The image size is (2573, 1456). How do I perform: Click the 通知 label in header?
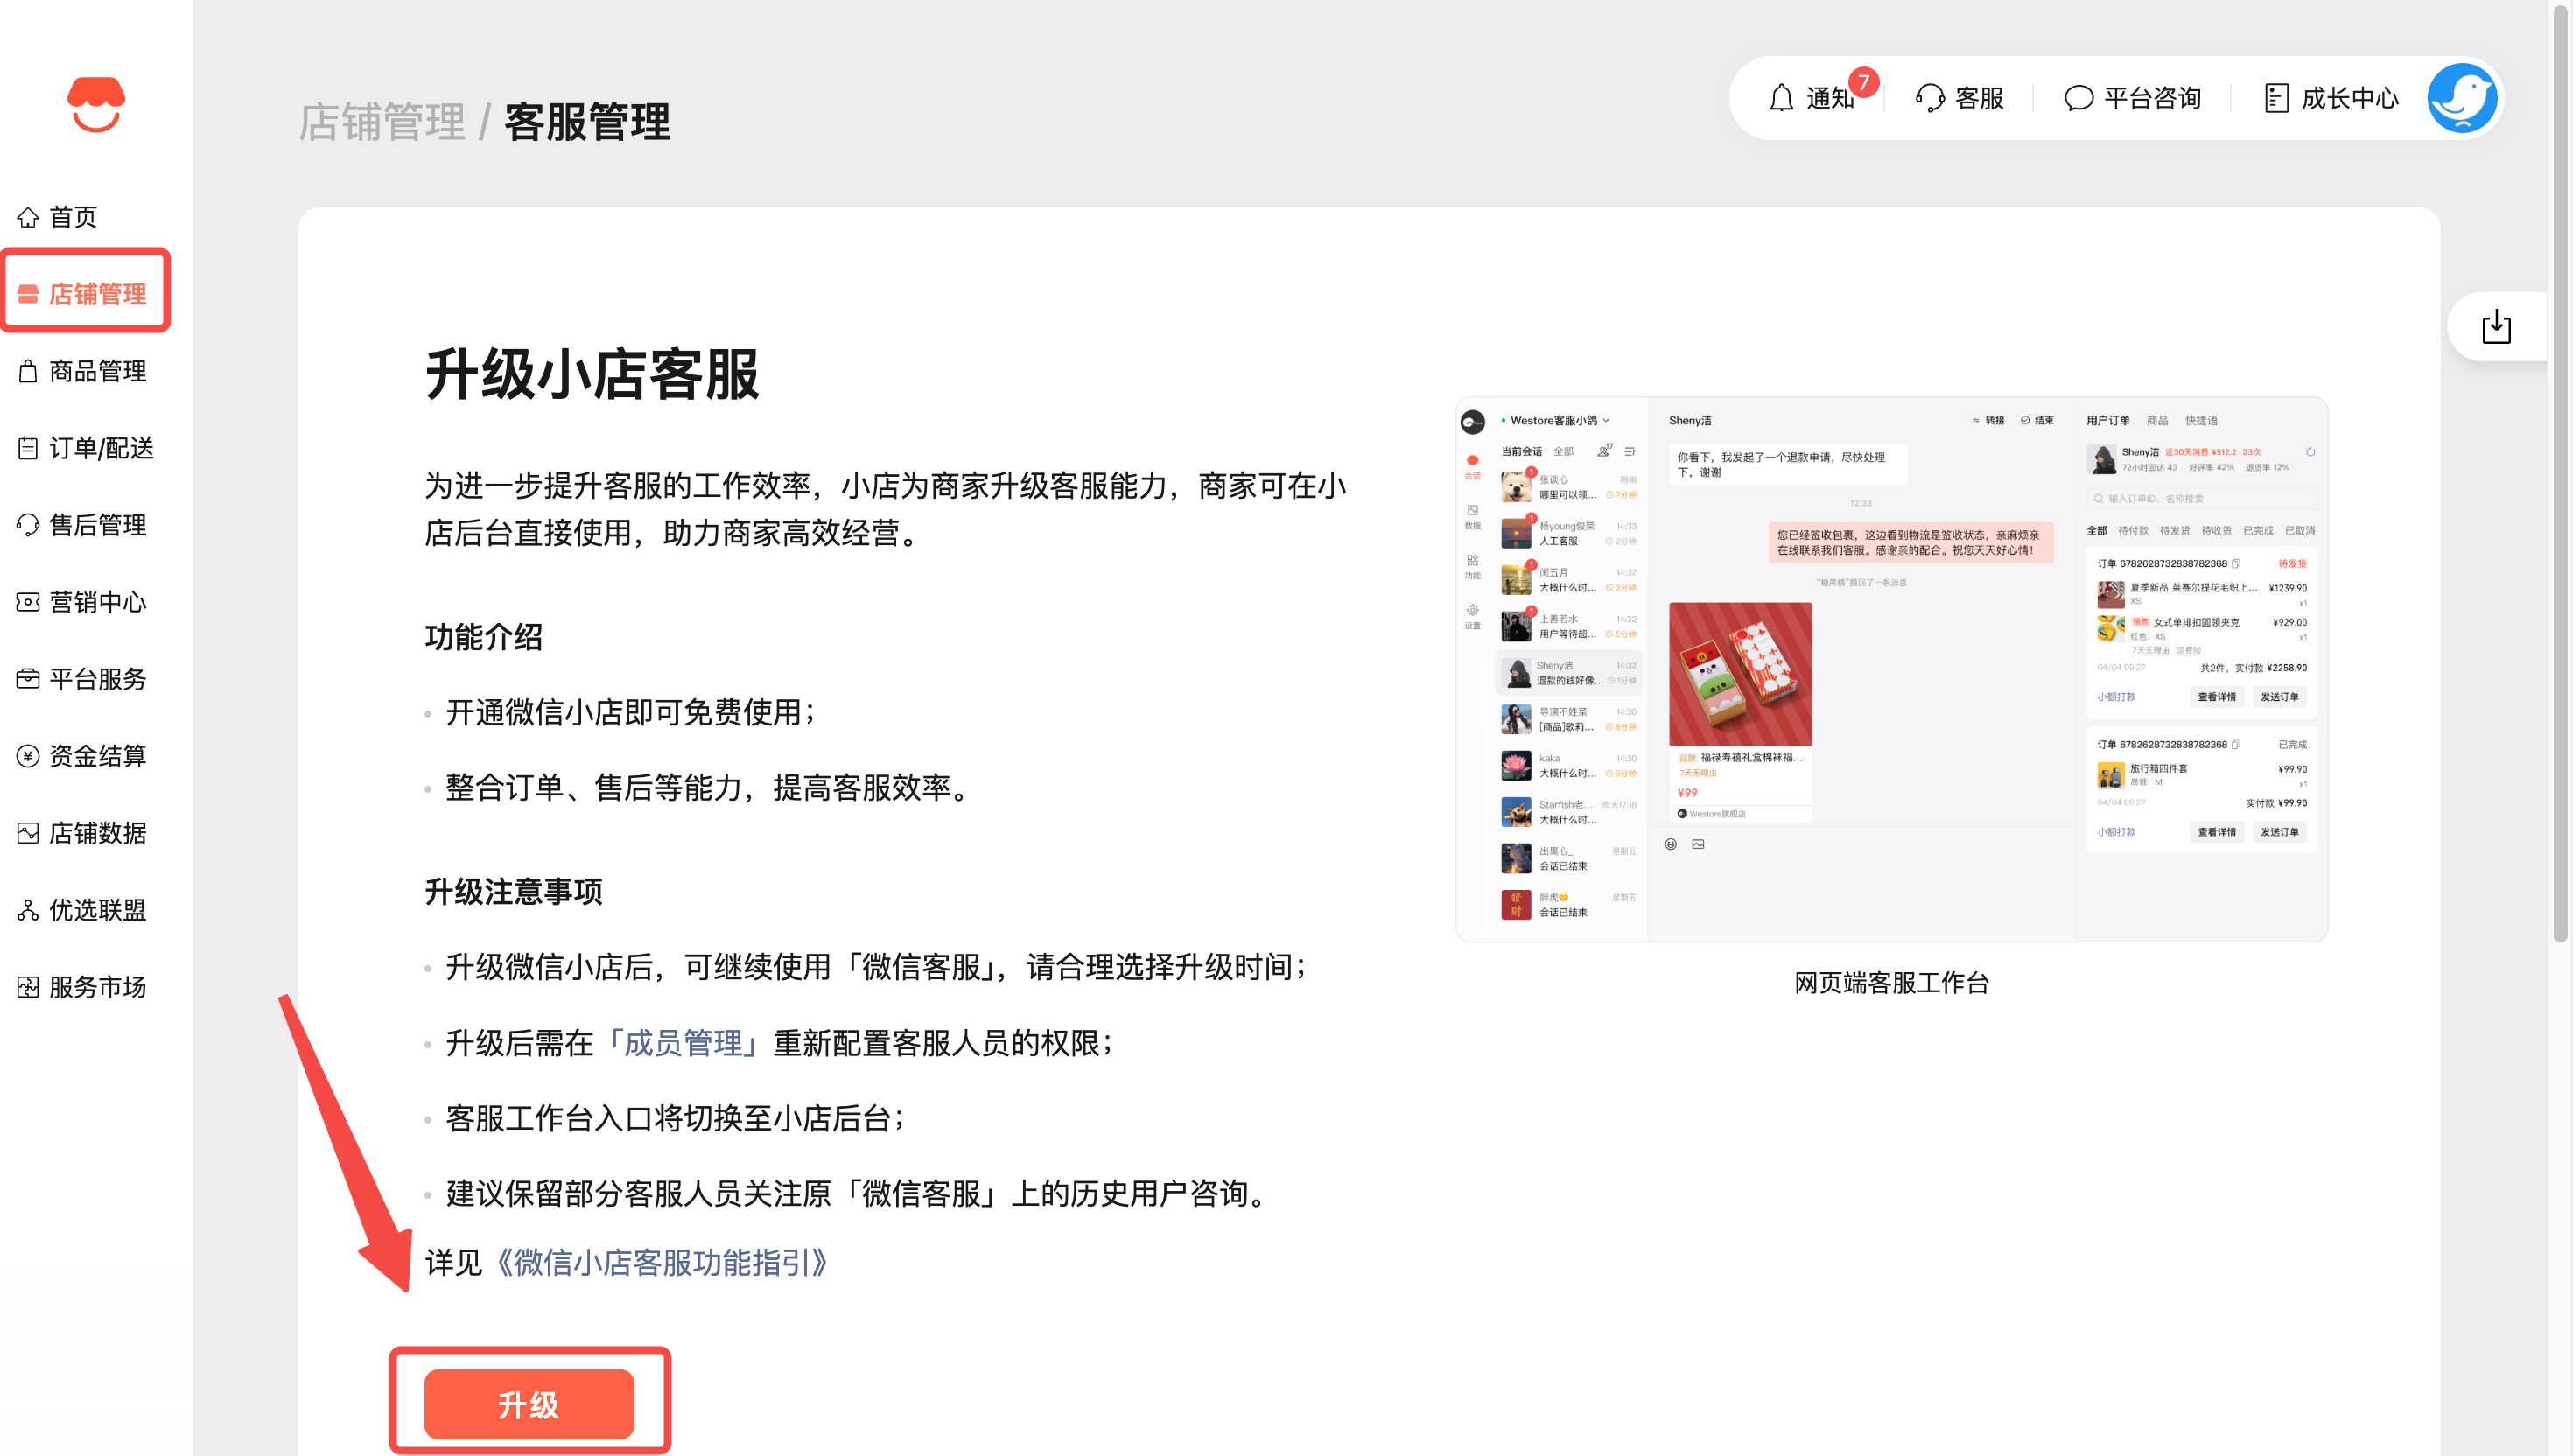tap(1830, 98)
